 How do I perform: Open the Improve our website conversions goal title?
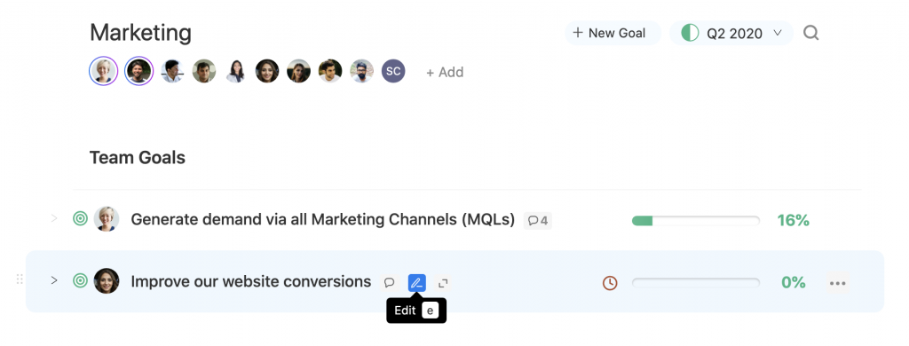251,281
